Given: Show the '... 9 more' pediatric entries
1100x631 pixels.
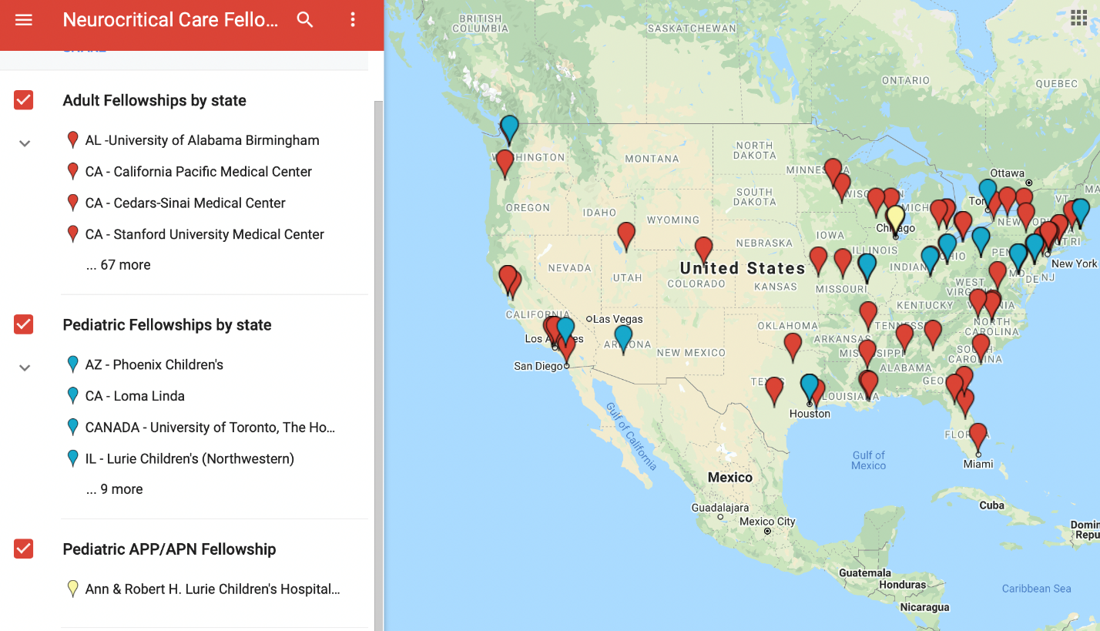Looking at the screenshot, I should click(114, 489).
